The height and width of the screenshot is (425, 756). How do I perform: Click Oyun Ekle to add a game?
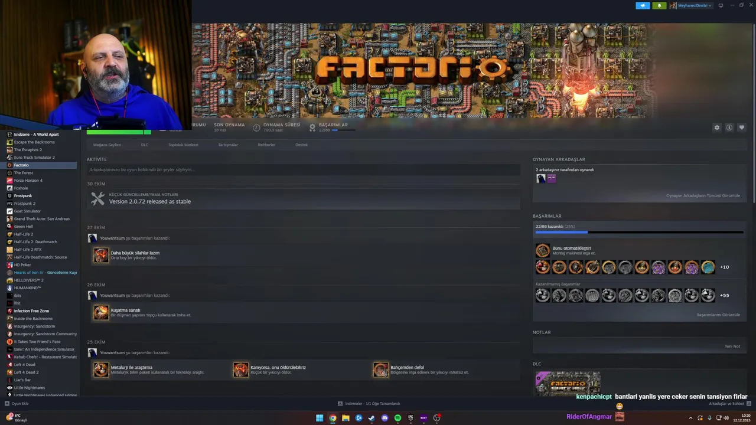pos(17,404)
